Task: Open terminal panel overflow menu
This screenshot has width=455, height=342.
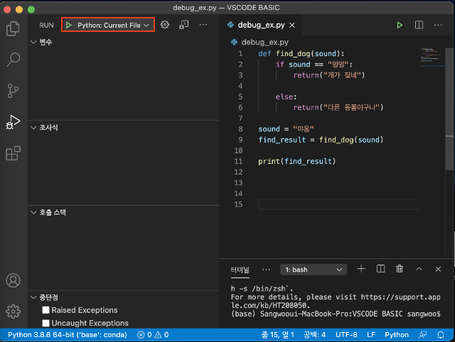Action: click(x=266, y=270)
